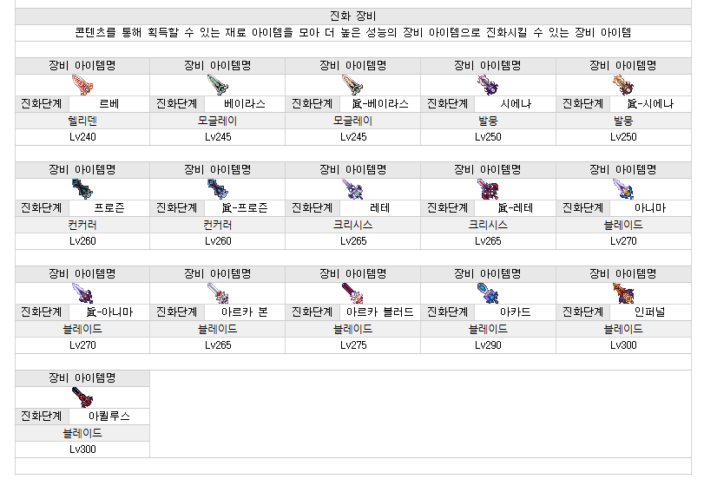Select the 시에나 weapon icon
Screen dimensions: 704x479
[487, 84]
